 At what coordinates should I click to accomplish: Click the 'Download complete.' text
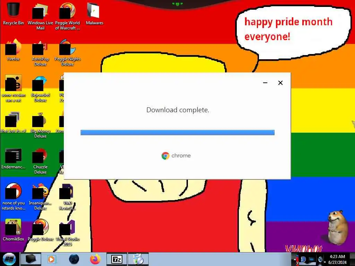point(178,110)
